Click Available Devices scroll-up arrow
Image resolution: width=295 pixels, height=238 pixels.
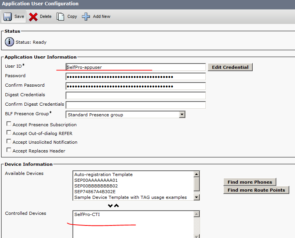[x=196, y=174]
